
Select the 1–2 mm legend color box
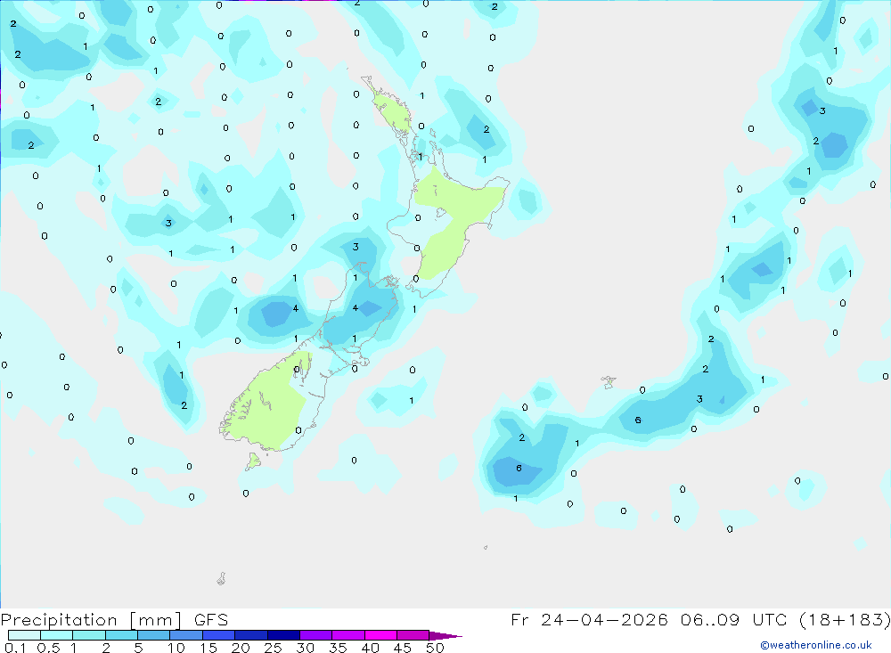pos(88,635)
